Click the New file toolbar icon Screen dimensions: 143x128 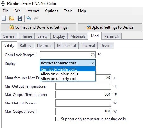4,18
